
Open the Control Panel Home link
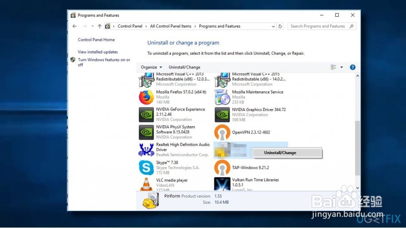coord(96,40)
